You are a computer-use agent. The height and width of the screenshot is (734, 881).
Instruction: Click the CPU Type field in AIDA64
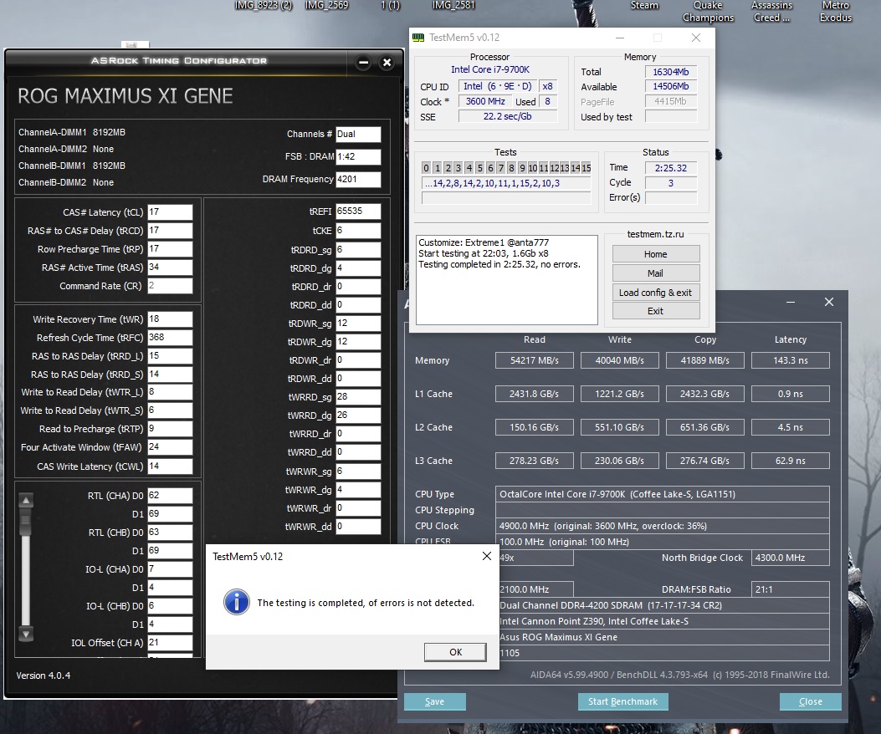[x=663, y=494]
